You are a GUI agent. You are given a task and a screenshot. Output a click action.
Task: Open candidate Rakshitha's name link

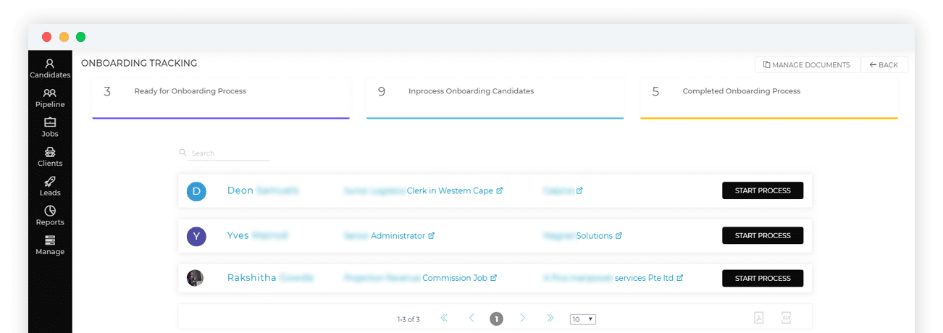point(270,278)
